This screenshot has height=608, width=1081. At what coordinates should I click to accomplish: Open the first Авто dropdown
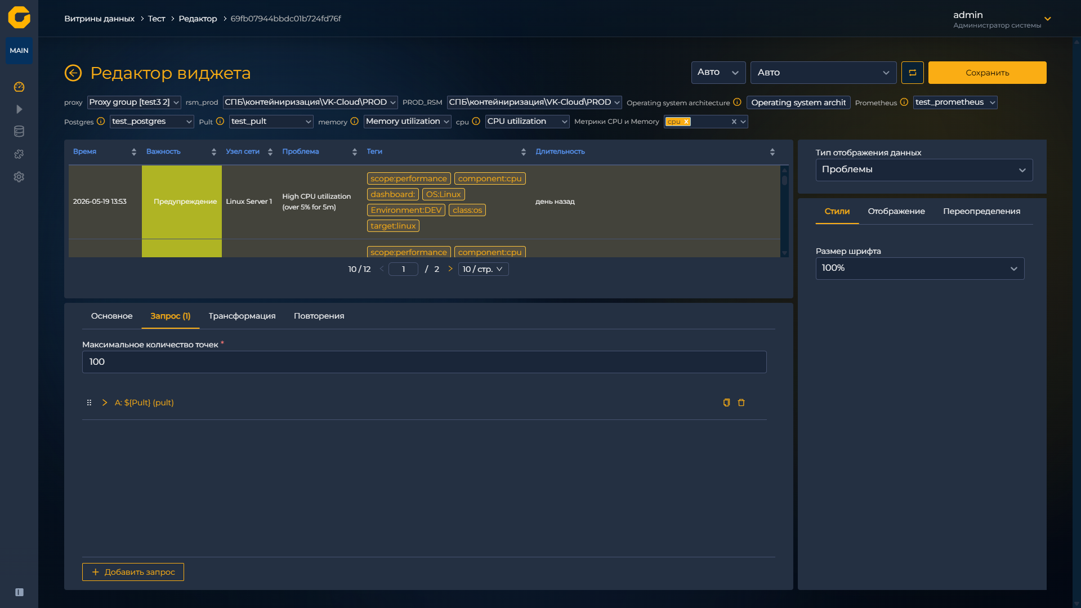click(718, 73)
